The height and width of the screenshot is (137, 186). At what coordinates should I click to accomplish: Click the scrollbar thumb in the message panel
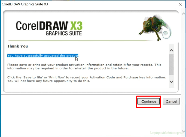pyautogui.click(x=172, y=64)
